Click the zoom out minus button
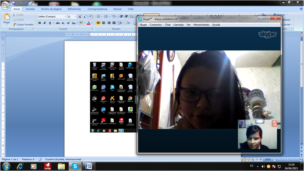Viewport: 304px width, 171px height. coord(275,159)
